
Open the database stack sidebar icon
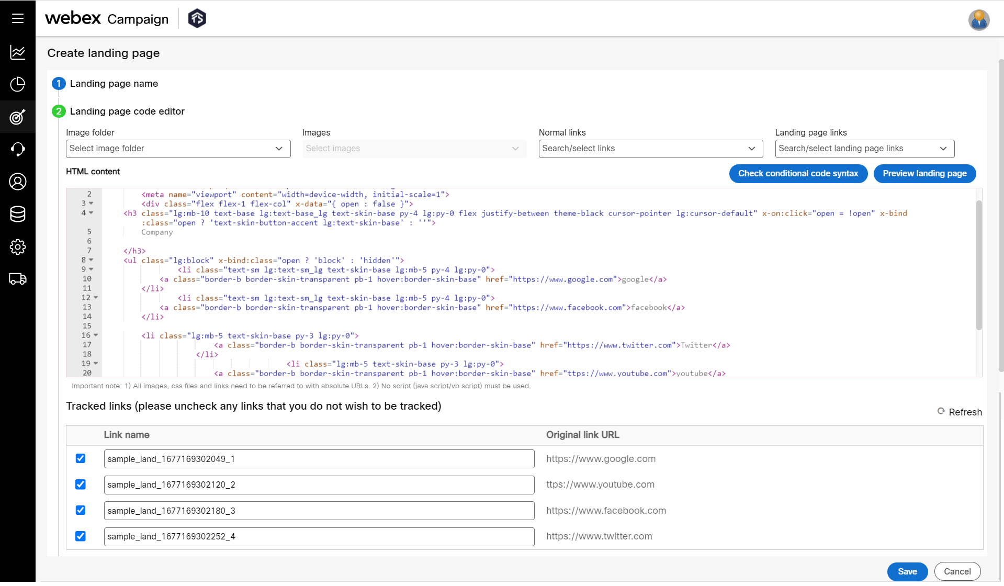(x=18, y=214)
